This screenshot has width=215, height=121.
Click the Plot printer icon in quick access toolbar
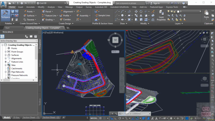[21, 3]
